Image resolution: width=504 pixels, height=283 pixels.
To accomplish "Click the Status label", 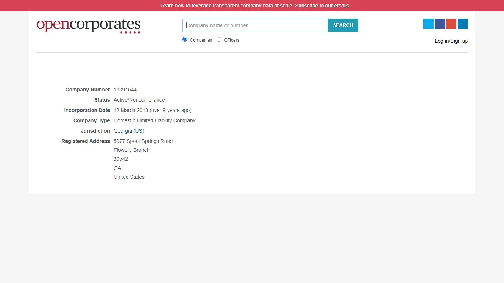I will tap(102, 100).
